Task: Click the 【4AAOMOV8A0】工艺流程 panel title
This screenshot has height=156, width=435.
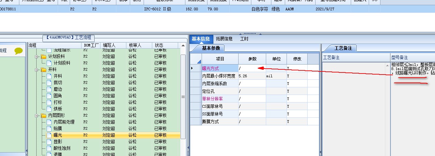Action: [69, 38]
